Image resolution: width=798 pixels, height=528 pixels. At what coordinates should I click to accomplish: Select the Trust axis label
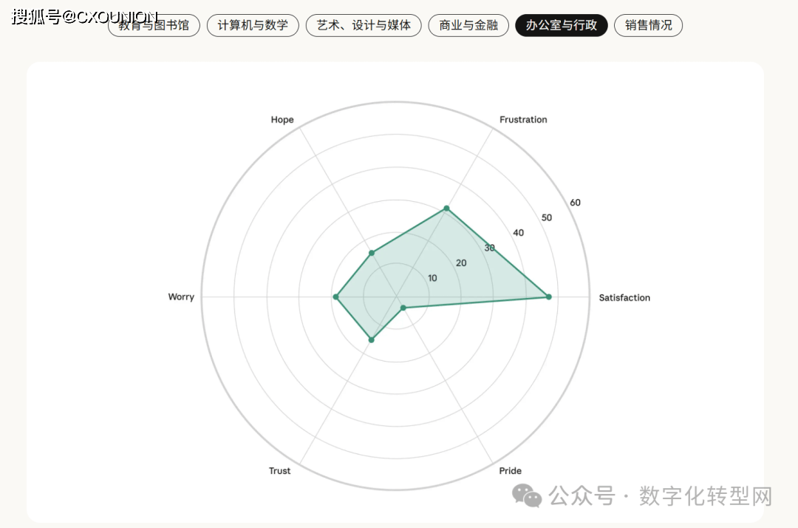(x=280, y=470)
